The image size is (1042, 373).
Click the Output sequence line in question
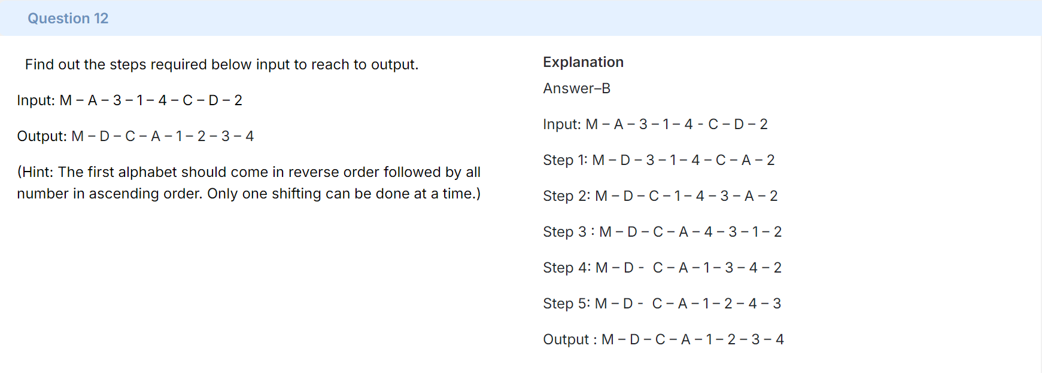(135, 136)
